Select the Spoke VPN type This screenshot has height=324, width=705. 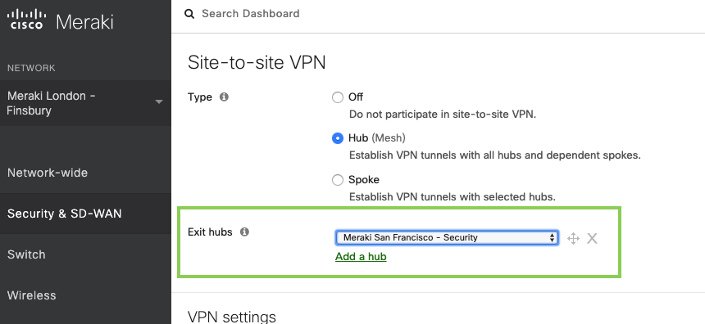337,180
